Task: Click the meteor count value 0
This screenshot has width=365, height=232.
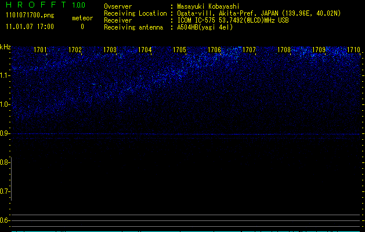Action: [82, 27]
